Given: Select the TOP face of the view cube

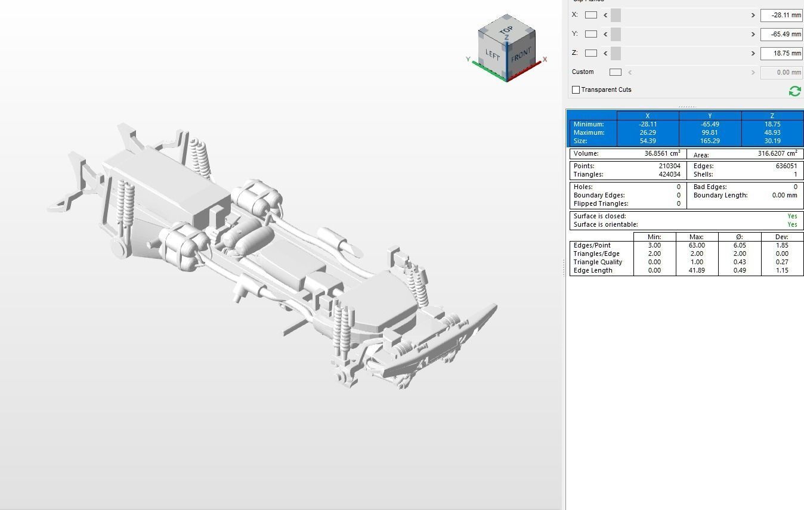Looking at the screenshot, I should coord(506,30).
